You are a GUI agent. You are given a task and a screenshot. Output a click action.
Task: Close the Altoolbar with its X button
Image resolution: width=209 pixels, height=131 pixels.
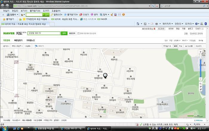point(3,15)
